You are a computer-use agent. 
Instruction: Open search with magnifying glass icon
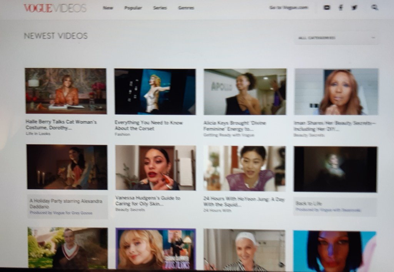[x=375, y=7]
